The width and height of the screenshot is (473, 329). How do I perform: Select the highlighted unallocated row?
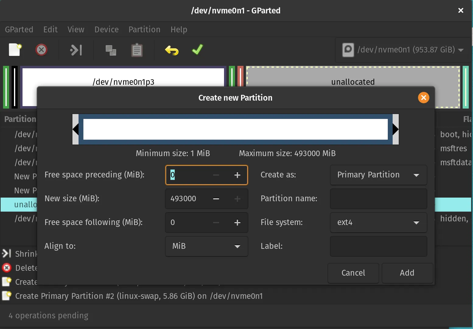(x=19, y=205)
